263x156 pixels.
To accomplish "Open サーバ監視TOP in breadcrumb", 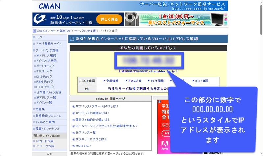I will (61, 31).
